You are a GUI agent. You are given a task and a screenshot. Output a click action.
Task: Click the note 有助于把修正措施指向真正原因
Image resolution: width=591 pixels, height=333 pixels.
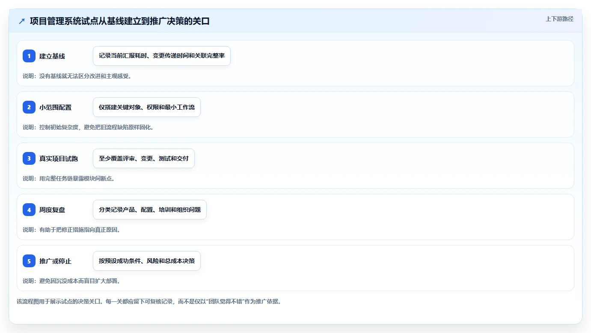[x=71, y=230]
